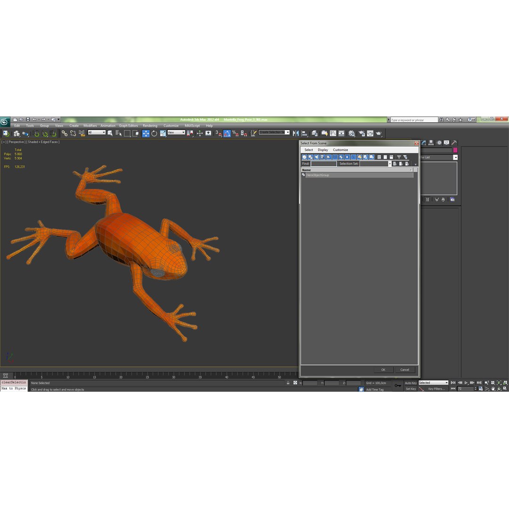Click the Rendered Frame Window icon

pyautogui.click(x=370, y=133)
